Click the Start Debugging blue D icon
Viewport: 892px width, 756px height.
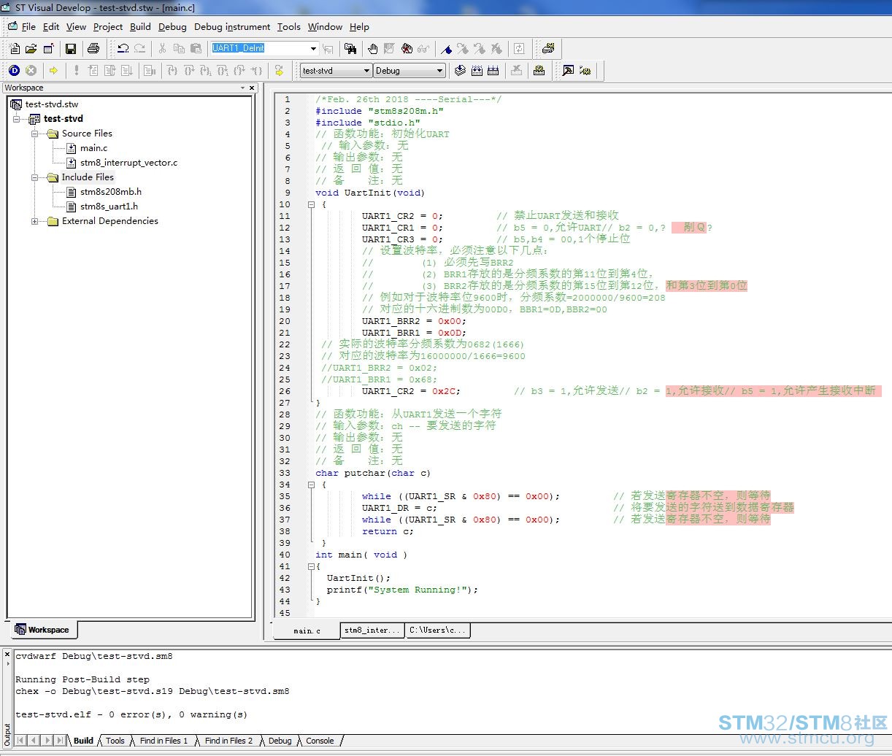pyautogui.click(x=14, y=71)
